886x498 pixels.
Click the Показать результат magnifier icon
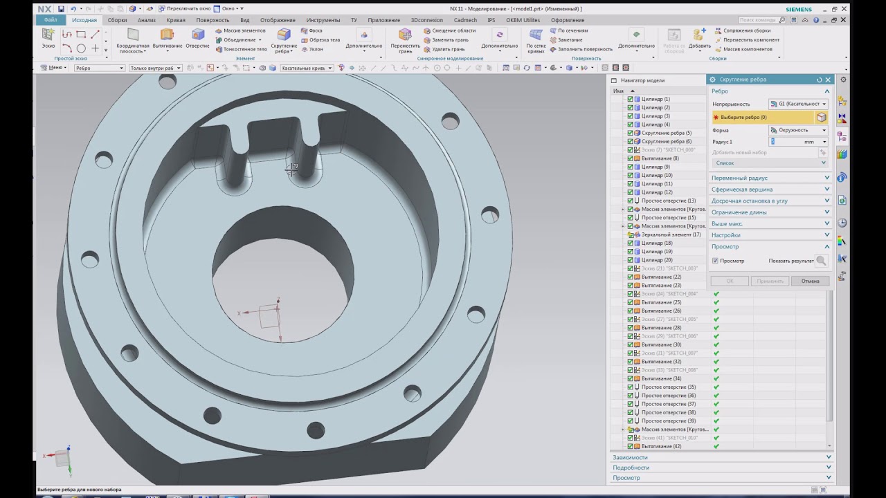tap(821, 261)
